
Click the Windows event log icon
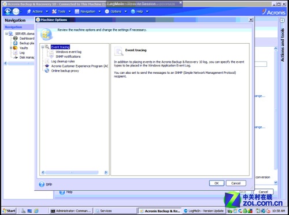(x=51, y=52)
